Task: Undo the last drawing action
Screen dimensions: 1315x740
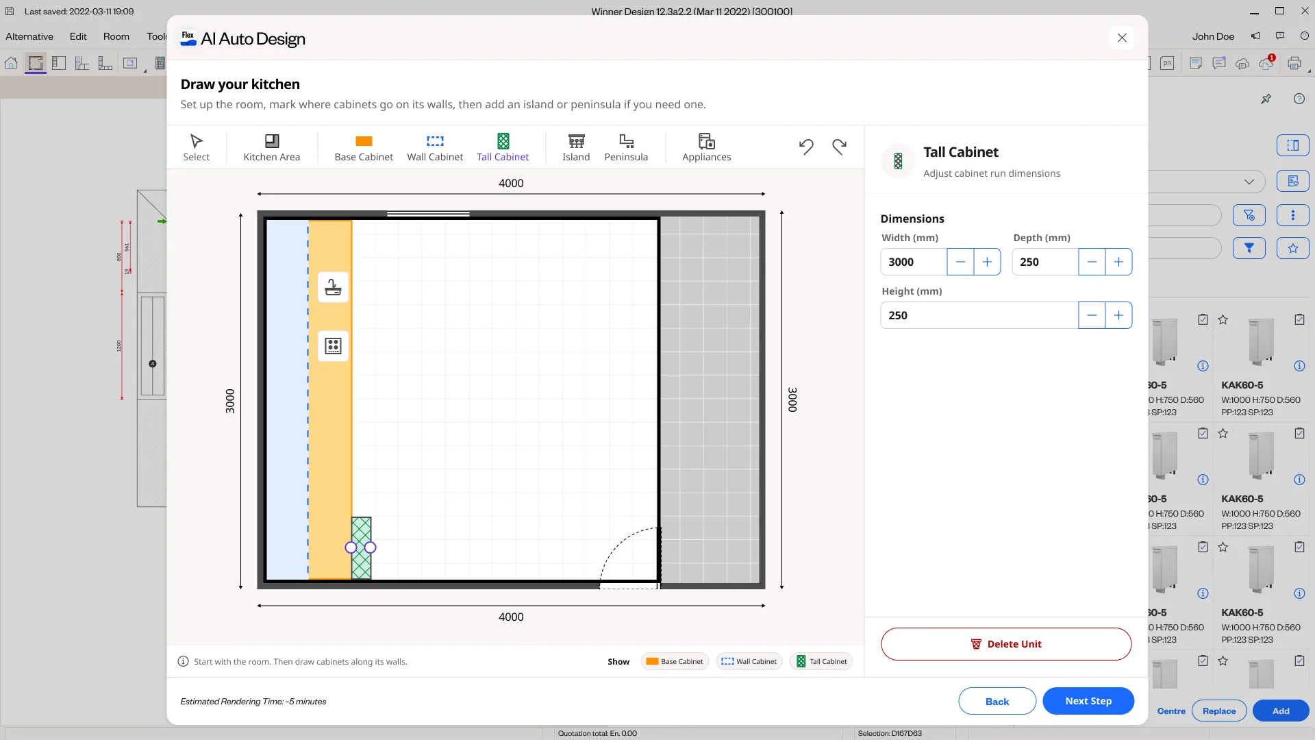Action: [806, 146]
